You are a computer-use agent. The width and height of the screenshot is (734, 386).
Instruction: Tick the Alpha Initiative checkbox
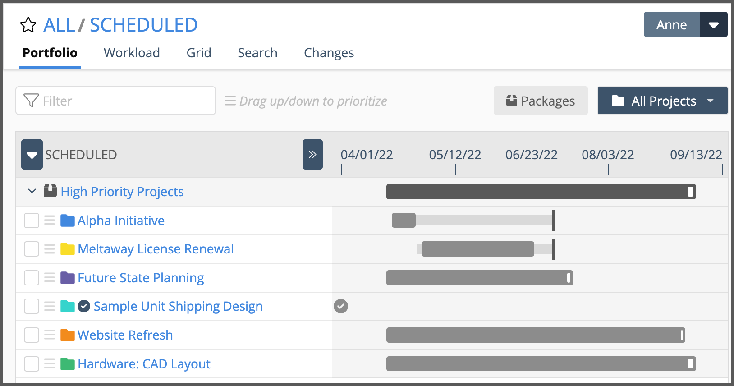(32, 221)
